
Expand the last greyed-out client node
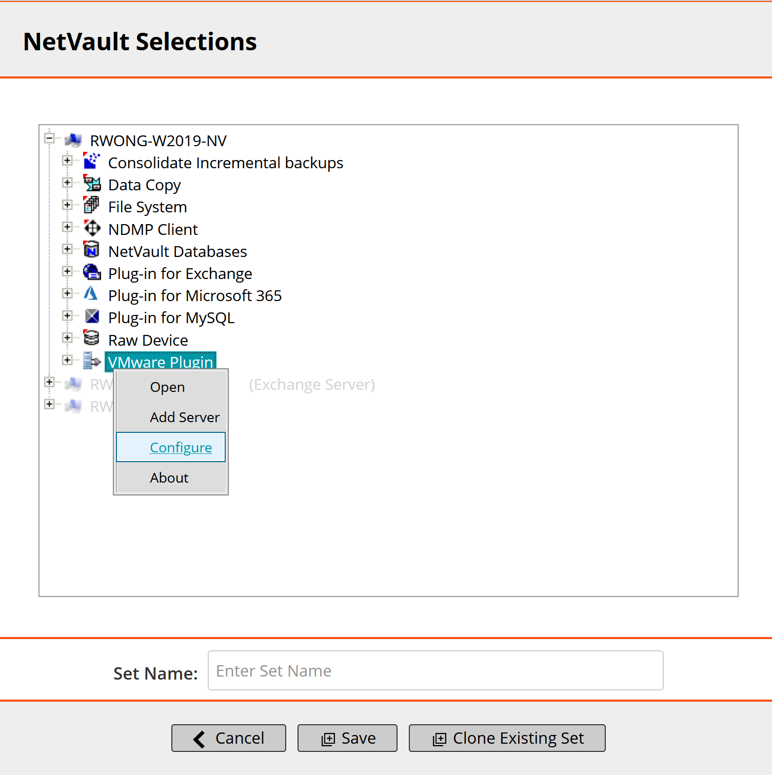tap(49, 404)
